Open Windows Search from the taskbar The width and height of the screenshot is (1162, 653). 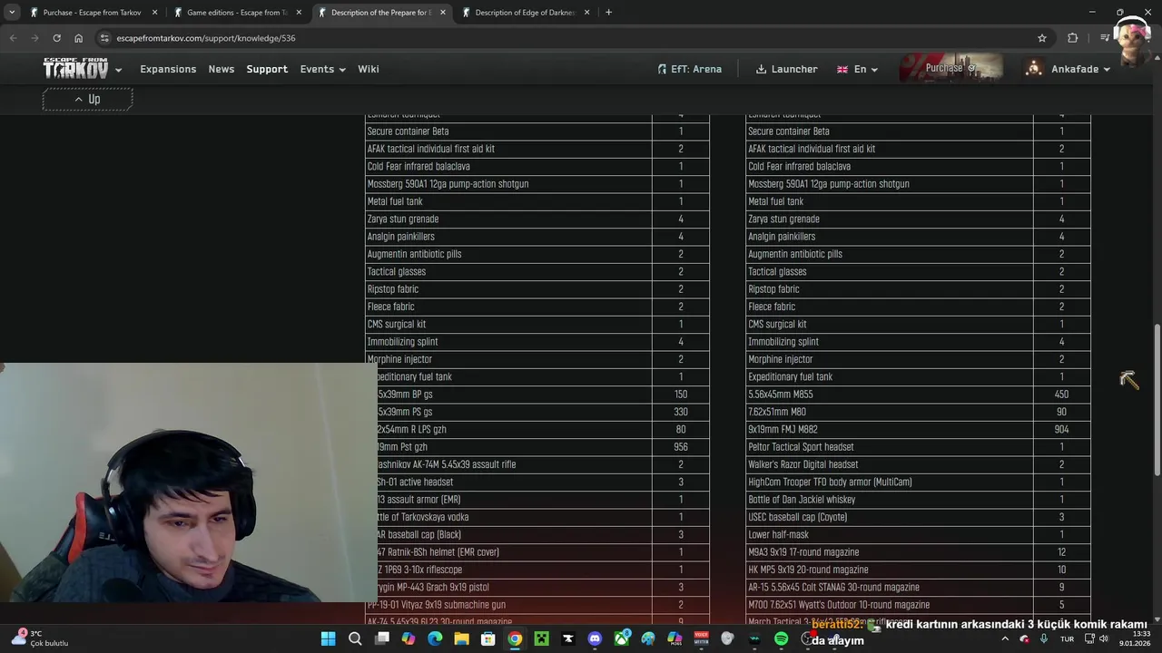point(355,638)
